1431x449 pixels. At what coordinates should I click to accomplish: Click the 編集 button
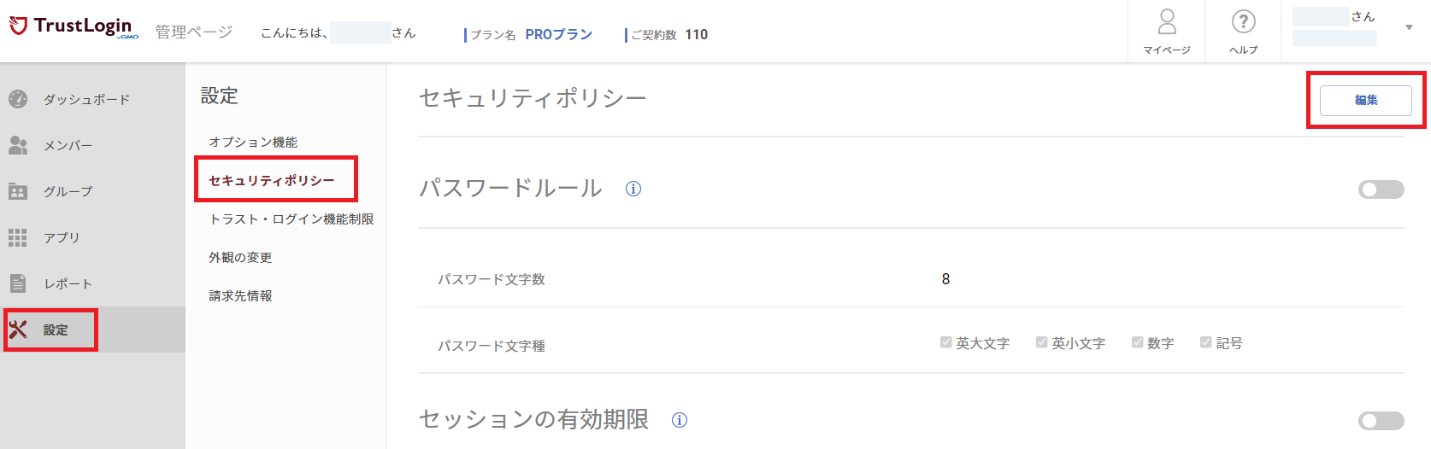[1366, 100]
